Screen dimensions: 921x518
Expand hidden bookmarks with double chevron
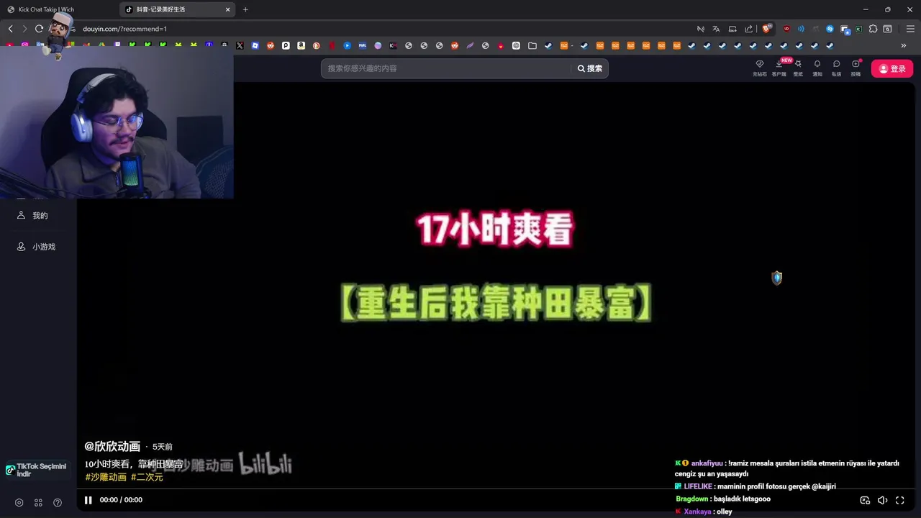904,45
